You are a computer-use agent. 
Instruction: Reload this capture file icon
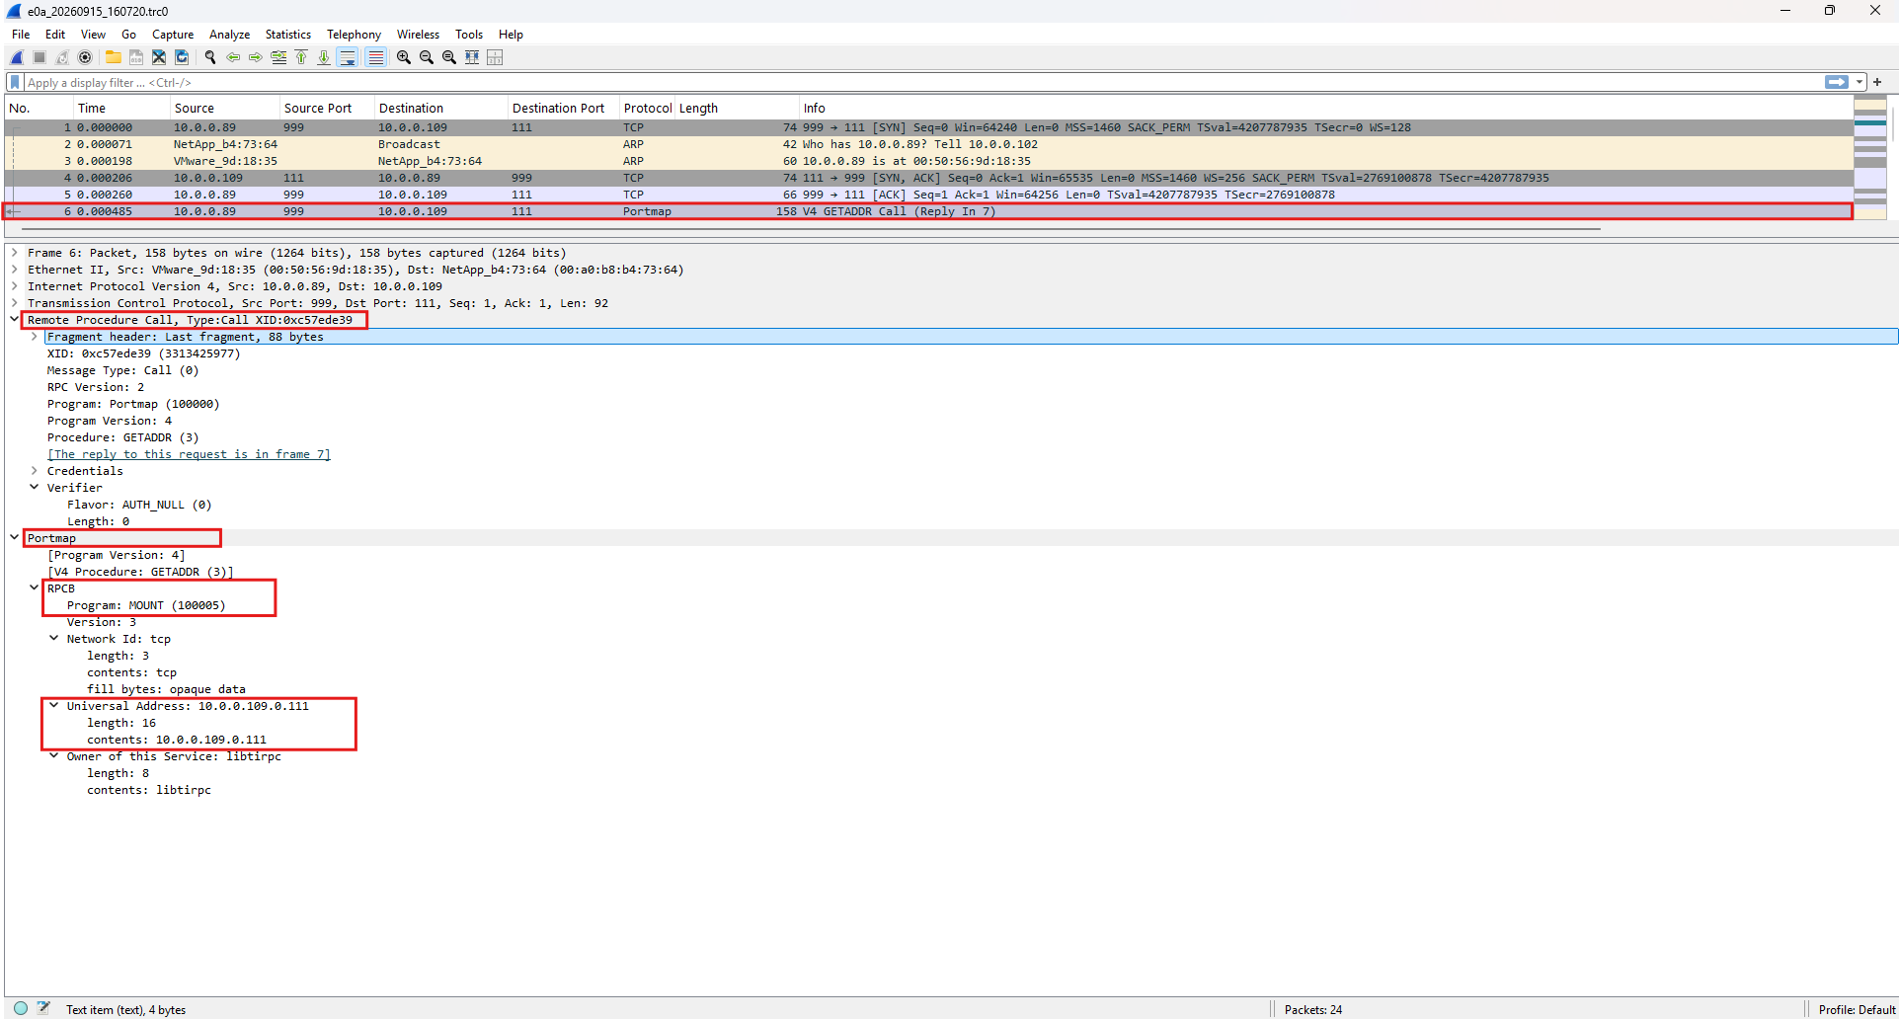click(182, 57)
